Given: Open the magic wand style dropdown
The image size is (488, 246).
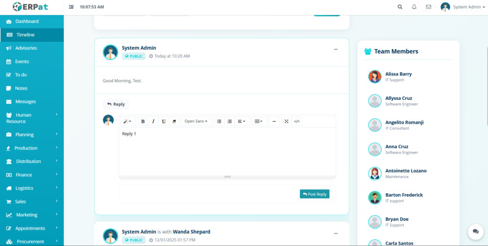Looking at the screenshot, I should point(128,121).
